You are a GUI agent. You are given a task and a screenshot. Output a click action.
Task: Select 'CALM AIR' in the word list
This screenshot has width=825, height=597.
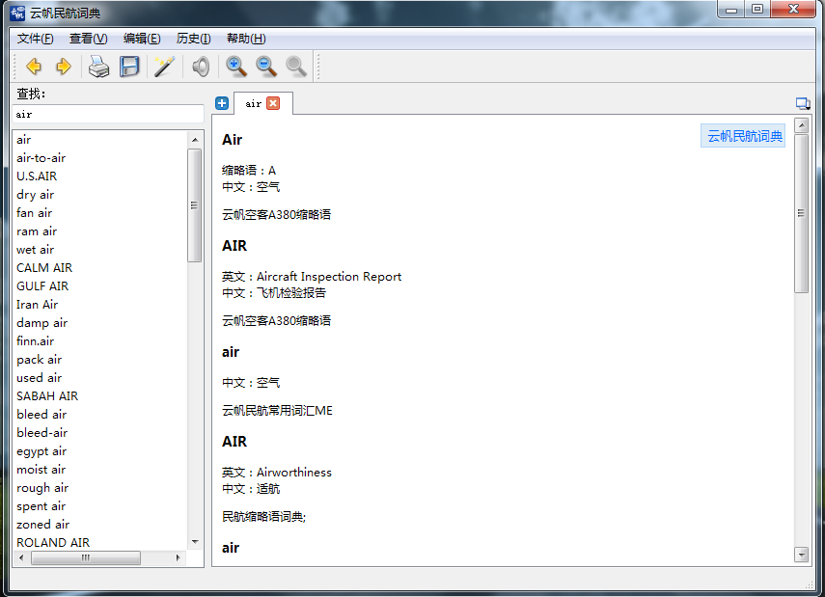click(100, 268)
